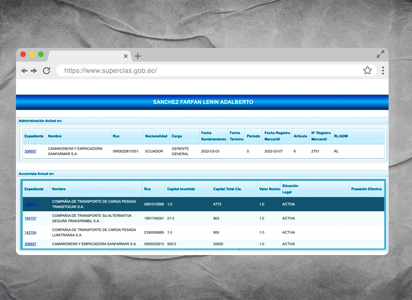
Task: Open expediente 164707 link
Action: click(x=30, y=218)
